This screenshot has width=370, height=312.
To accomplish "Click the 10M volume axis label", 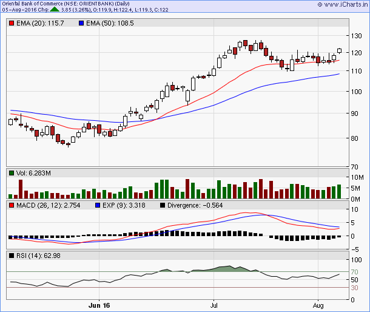I will pyautogui.click(x=357, y=177).
